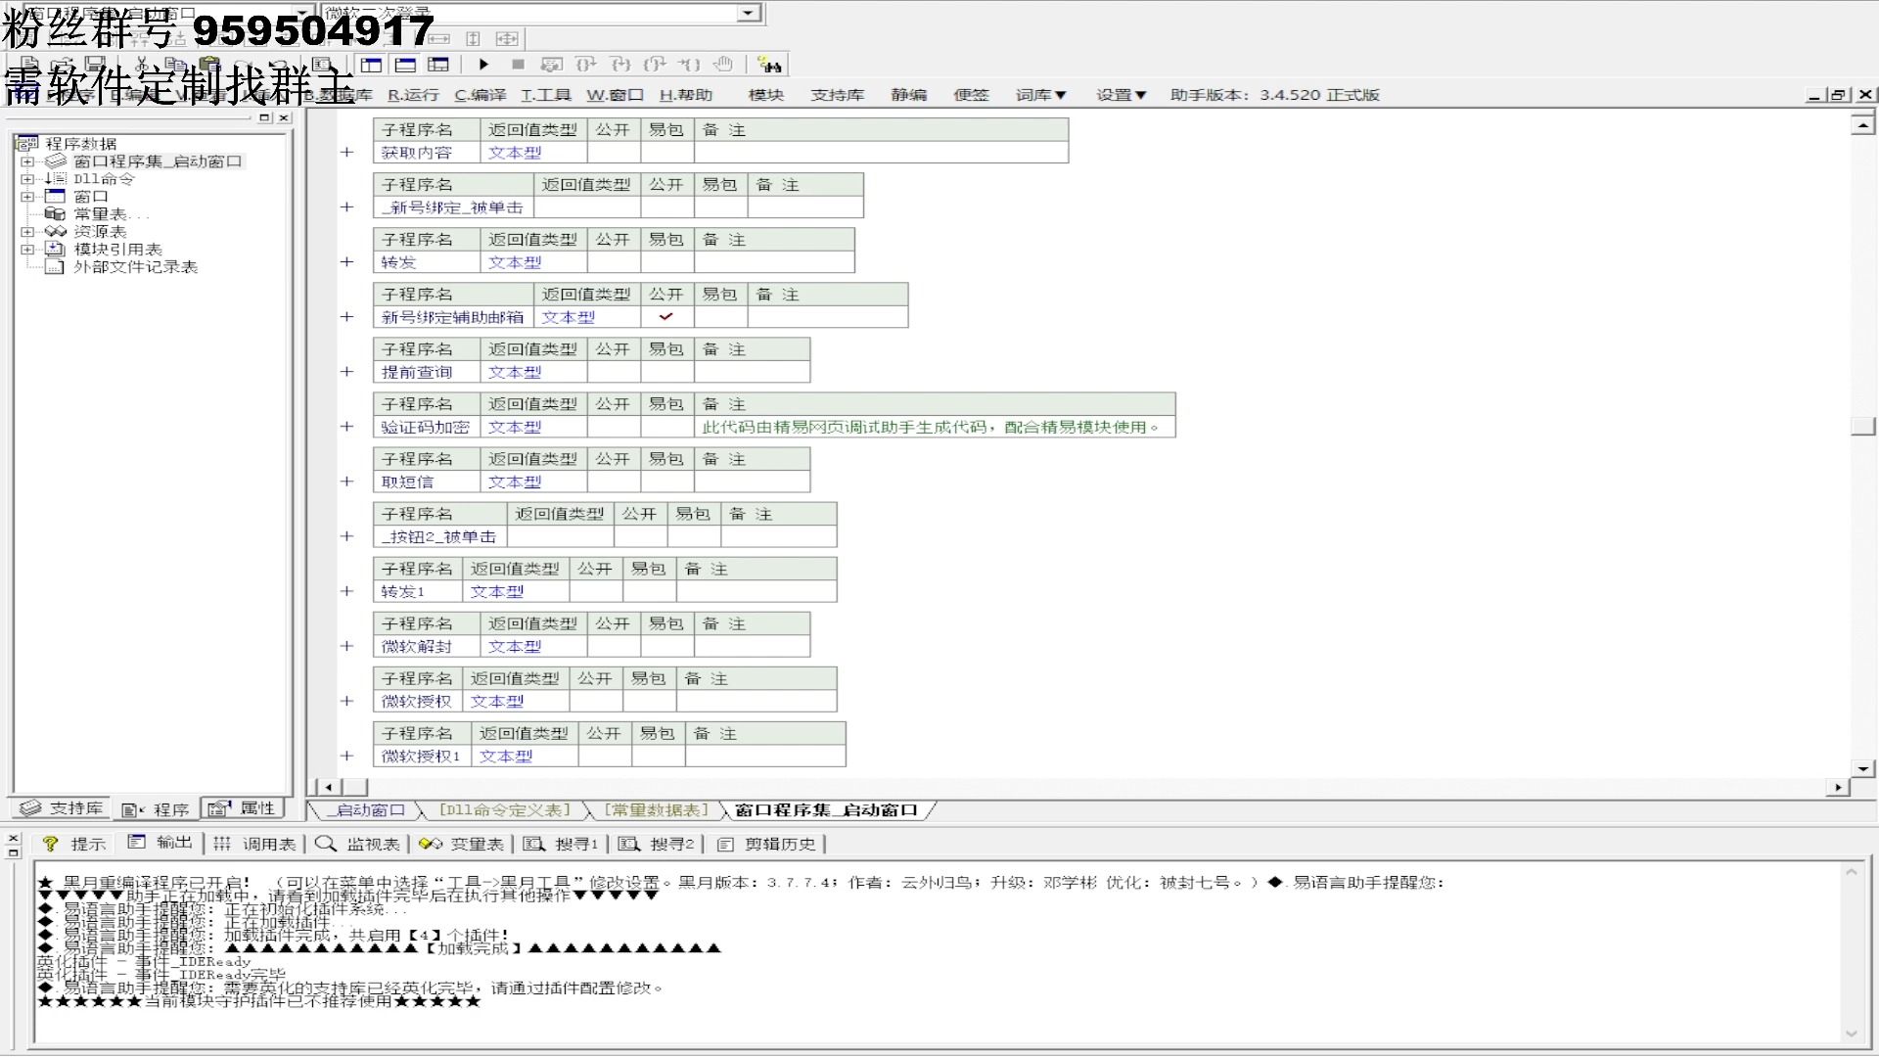Image resolution: width=1879 pixels, height=1057 pixels.
Task: Click the first brace step-debug icon
Action: (x=586, y=65)
